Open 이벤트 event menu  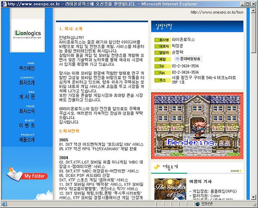tap(27, 124)
